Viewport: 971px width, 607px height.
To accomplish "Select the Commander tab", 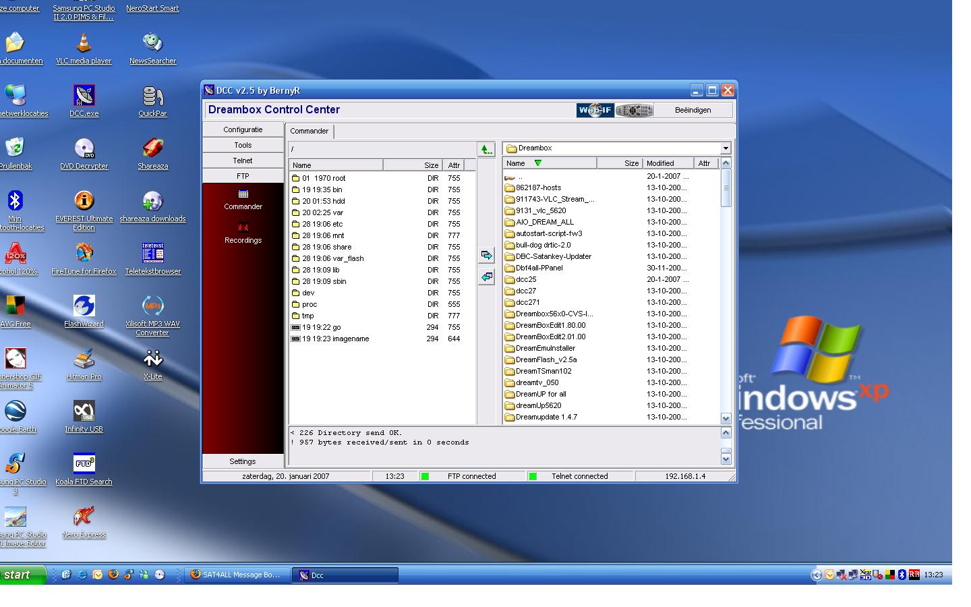I will 310,131.
